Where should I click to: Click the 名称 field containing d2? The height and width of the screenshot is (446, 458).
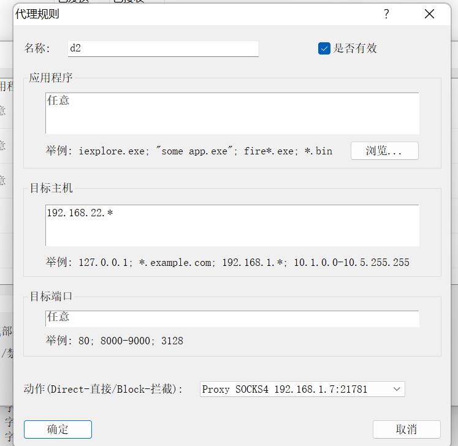[x=162, y=48]
